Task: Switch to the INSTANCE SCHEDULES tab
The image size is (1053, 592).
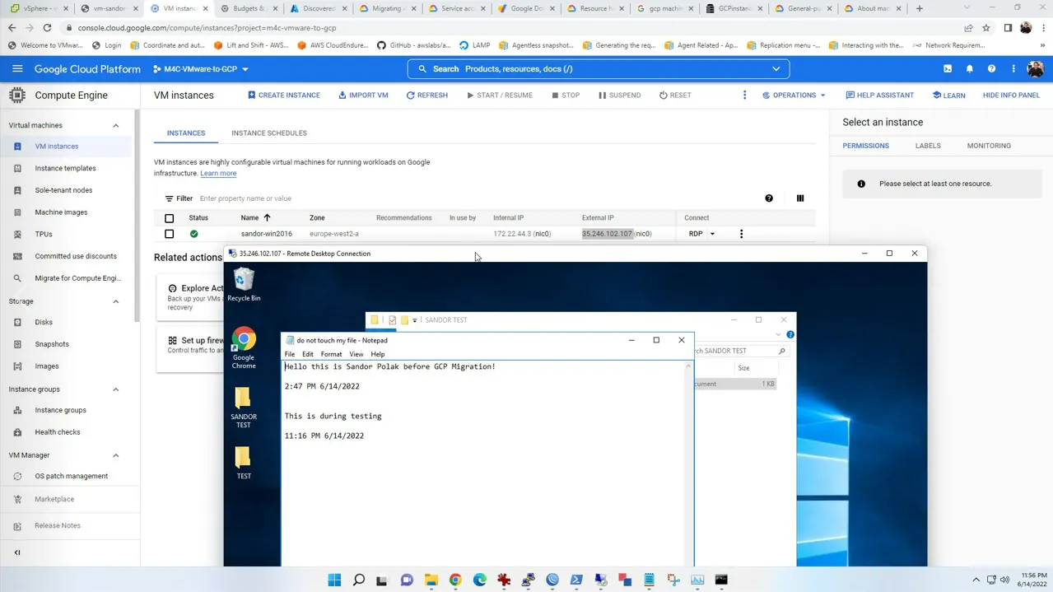Action: click(x=269, y=133)
